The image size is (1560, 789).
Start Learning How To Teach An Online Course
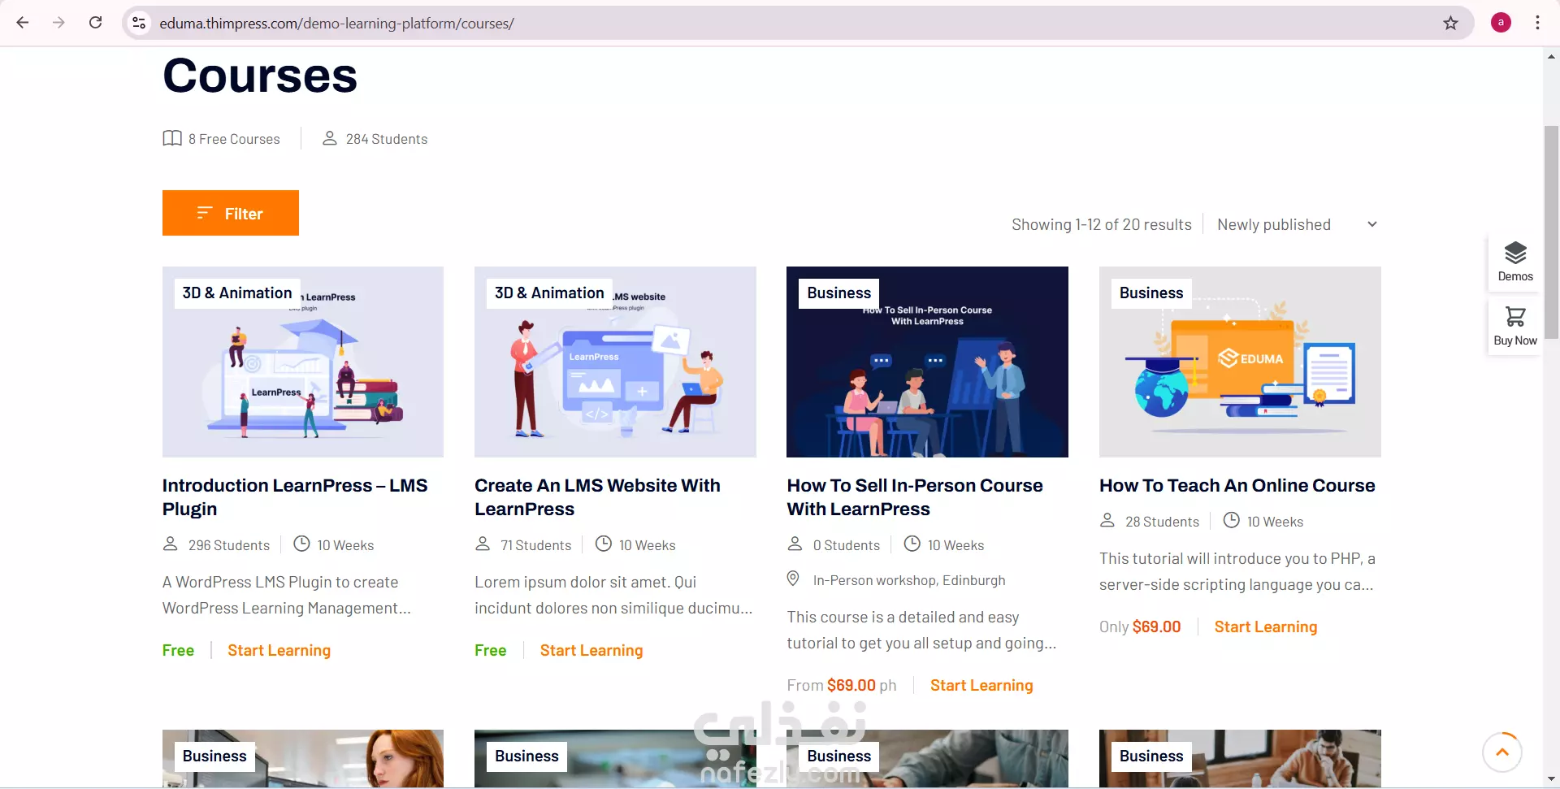1266,626
